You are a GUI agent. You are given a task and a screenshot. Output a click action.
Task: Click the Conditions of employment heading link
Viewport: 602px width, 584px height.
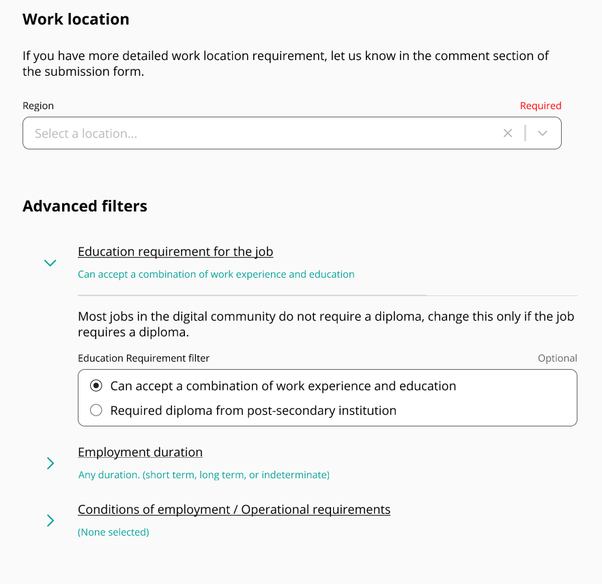pos(234,510)
